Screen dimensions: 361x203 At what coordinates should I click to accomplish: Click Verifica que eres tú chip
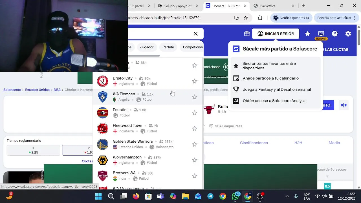click(x=291, y=18)
